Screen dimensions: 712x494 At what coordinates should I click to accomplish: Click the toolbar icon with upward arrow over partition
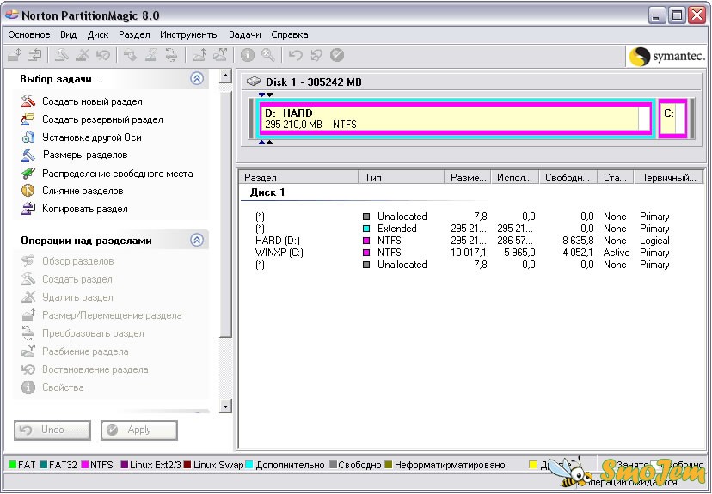tap(199, 55)
